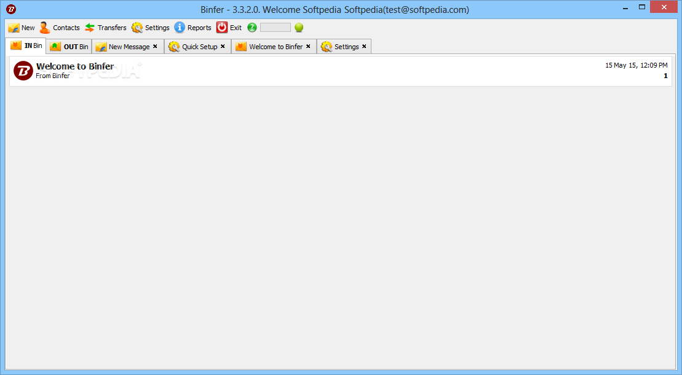
Task: Click the message count number 1
Action: (x=665, y=76)
